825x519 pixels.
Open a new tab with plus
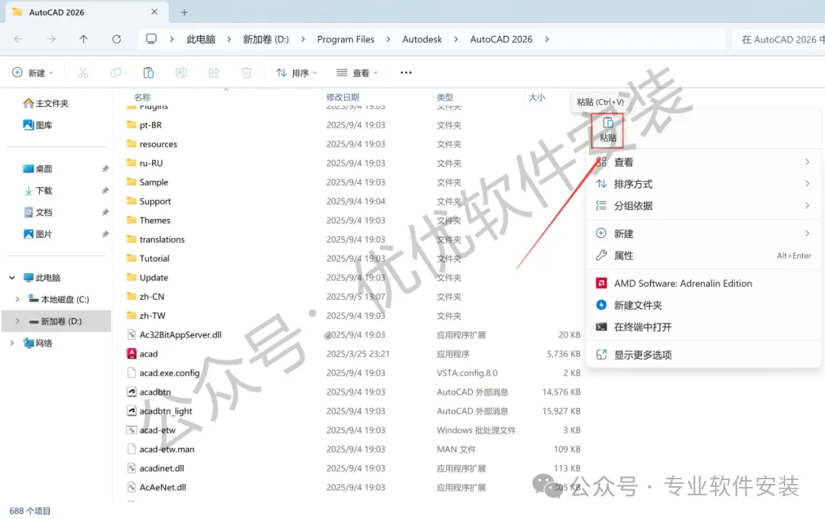[x=184, y=12]
